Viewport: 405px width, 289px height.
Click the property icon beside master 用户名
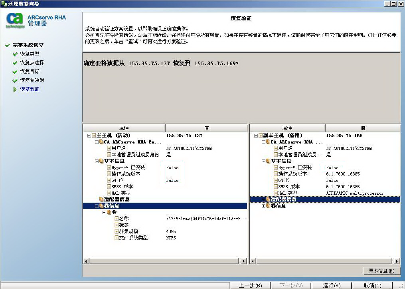tap(109, 148)
